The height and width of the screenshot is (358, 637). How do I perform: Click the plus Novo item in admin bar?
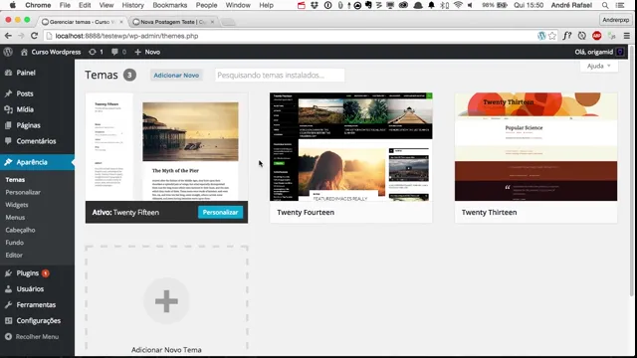147,52
